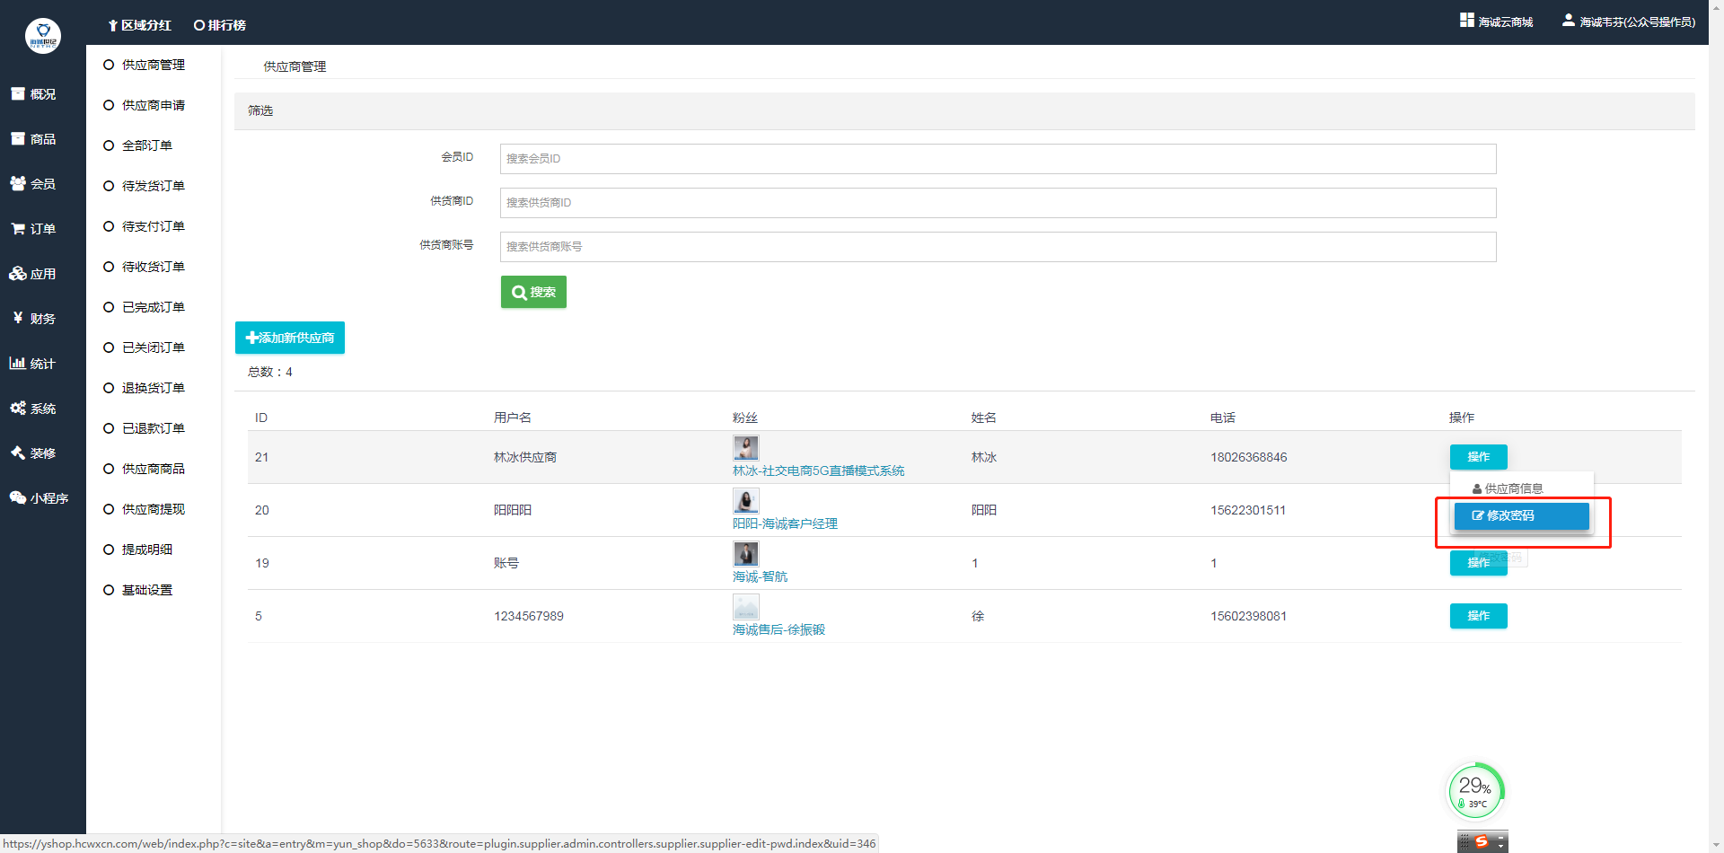This screenshot has width=1724, height=853.
Task: Click the green 搜索 search button
Action: (x=533, y=292)
